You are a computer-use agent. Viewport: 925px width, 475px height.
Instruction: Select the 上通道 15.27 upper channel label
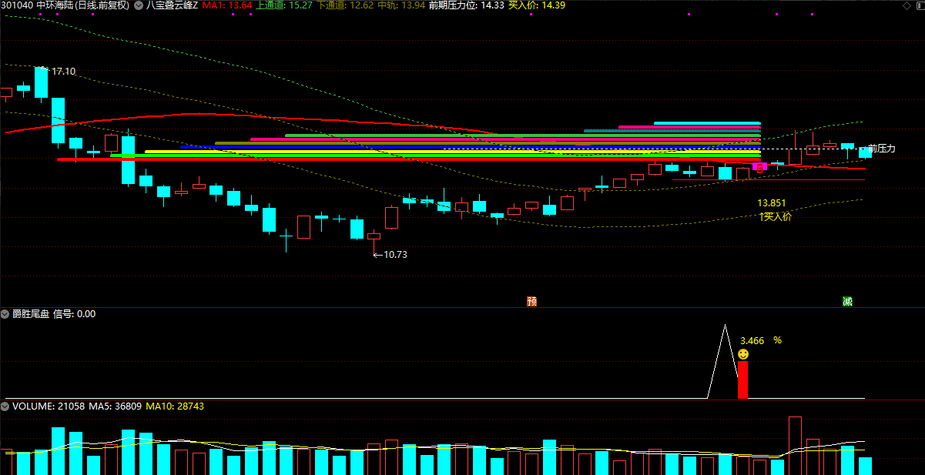click(x=283, y=5)
